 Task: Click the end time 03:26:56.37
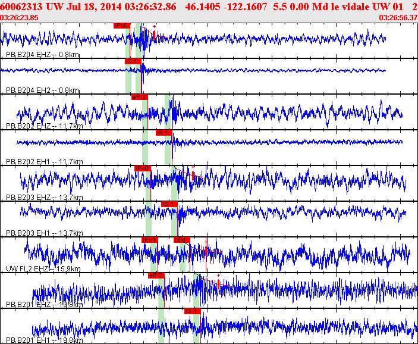click(398, 17)
